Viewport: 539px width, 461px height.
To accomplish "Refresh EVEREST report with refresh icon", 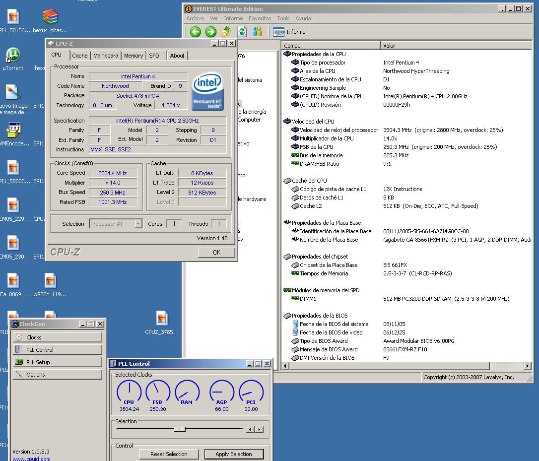I will (x=242, y=32).
